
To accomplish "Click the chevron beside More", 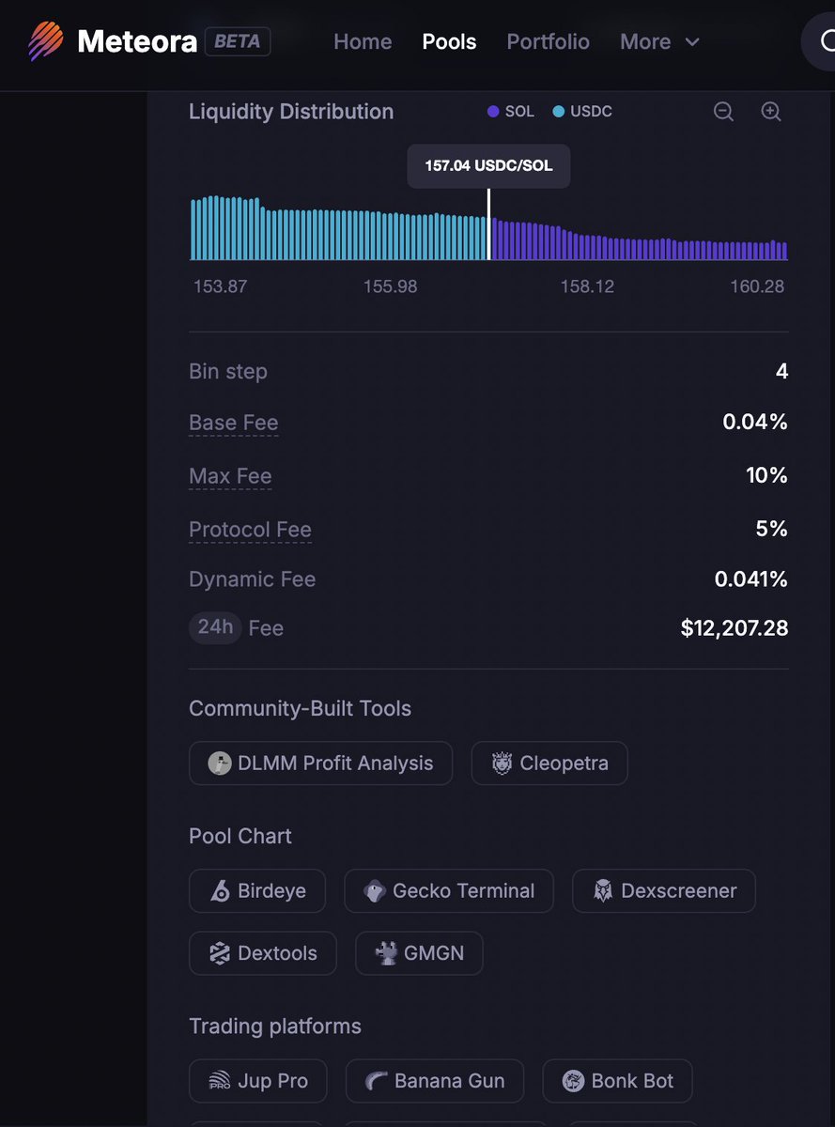I will pos(692,42).
